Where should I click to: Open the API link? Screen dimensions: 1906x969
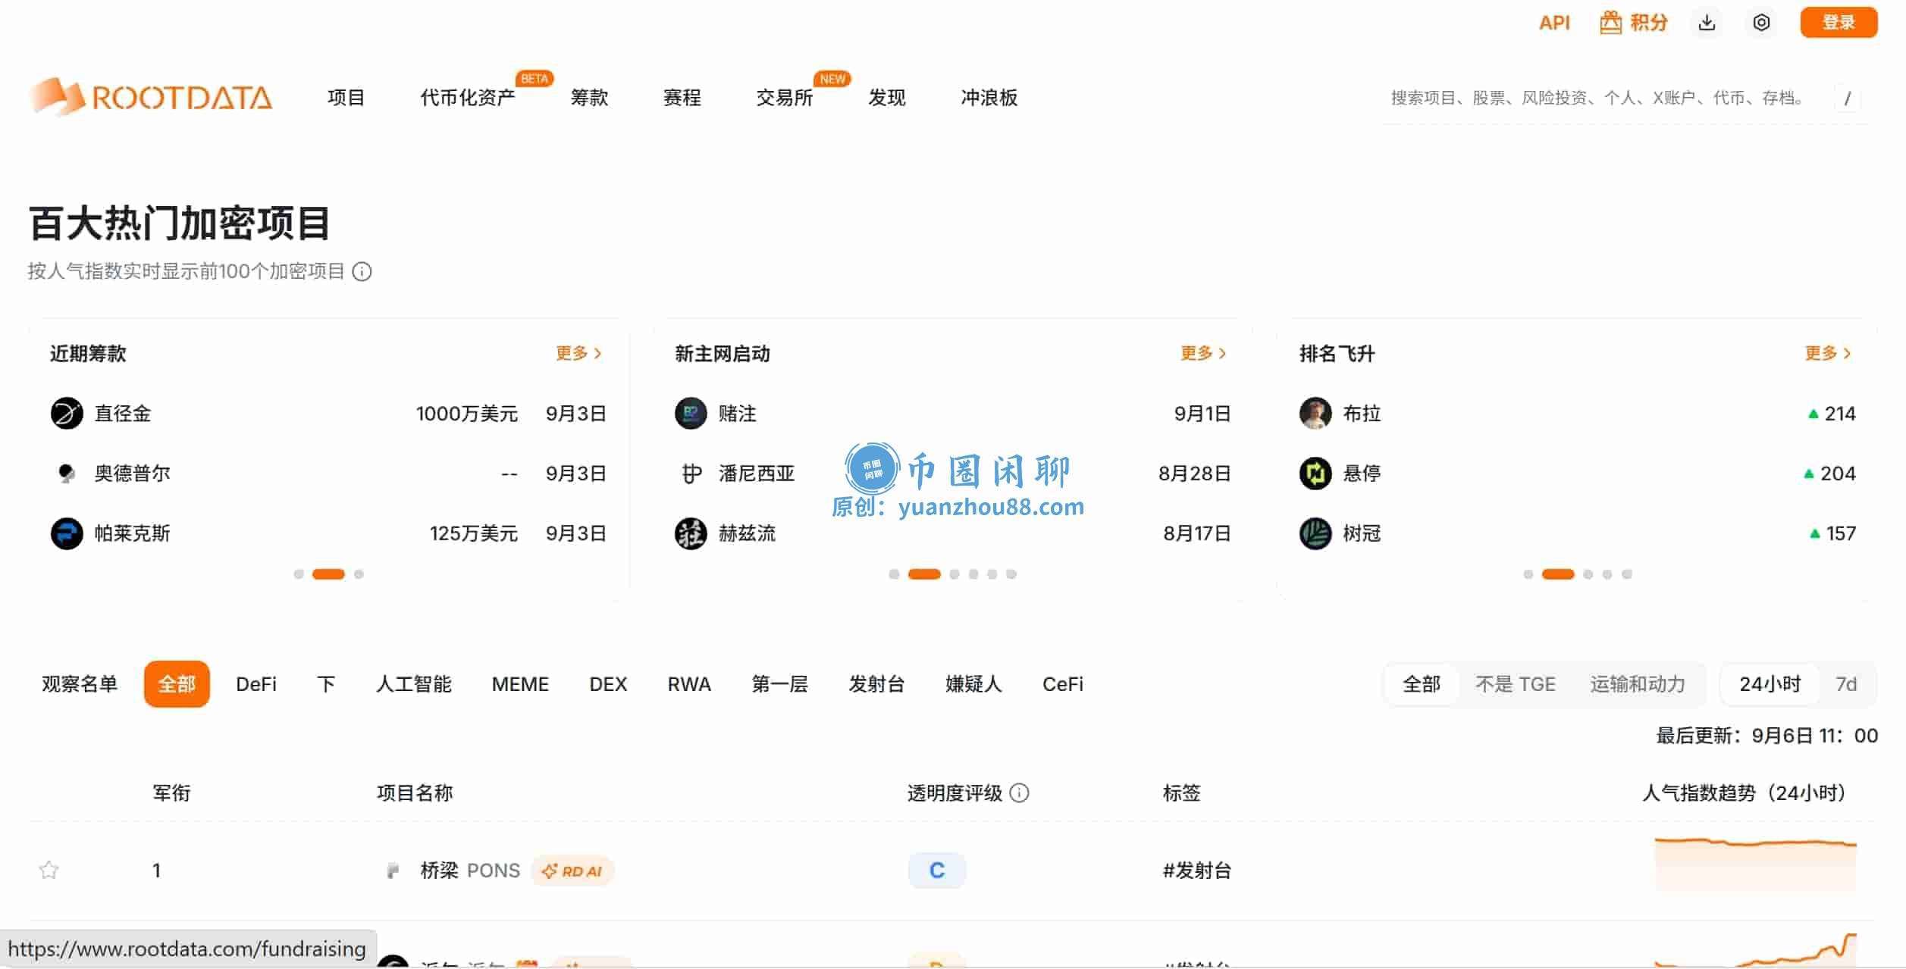point(1554,23)
